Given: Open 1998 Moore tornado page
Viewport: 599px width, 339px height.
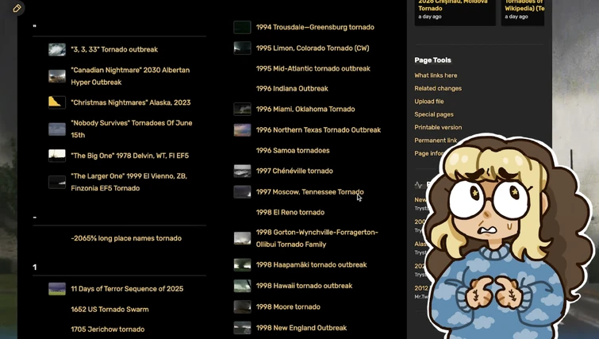Looking at the screenshot, I should coord(288,306).
